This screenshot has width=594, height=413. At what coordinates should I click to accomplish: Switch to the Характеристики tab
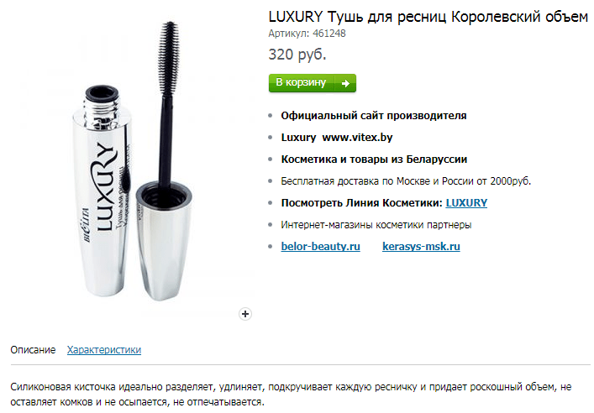tap(104, 350)
